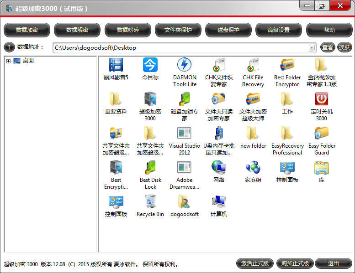
Task: Select the 家庭组 homegroup icon
Action: point(253,168)
